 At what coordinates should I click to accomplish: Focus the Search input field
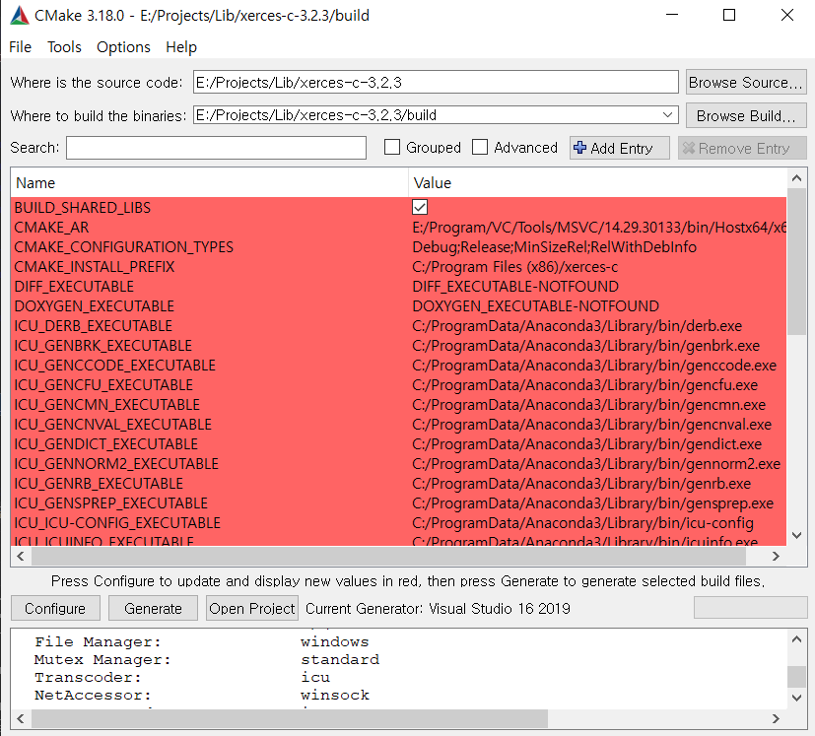pos(216,148)
